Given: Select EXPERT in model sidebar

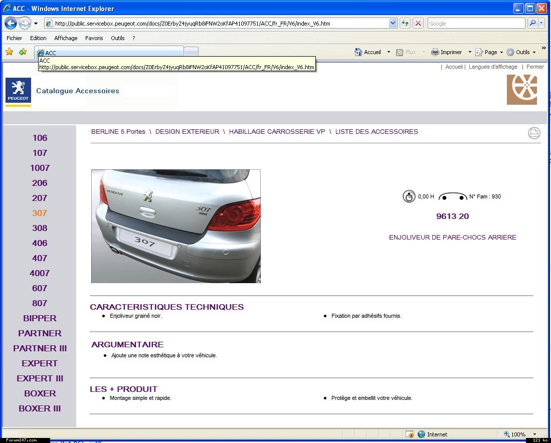Looking at the screenshot, I should (x=40, y=364).
